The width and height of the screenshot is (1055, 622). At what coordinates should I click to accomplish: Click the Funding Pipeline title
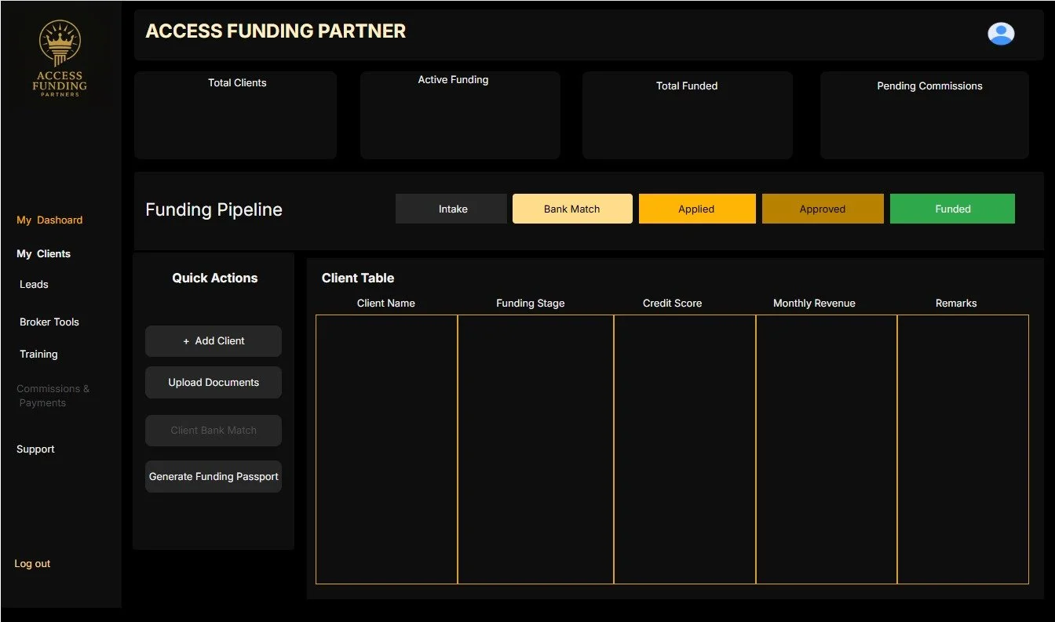point(214,210)
